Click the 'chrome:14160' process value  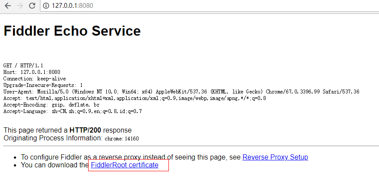click(122, 139)
